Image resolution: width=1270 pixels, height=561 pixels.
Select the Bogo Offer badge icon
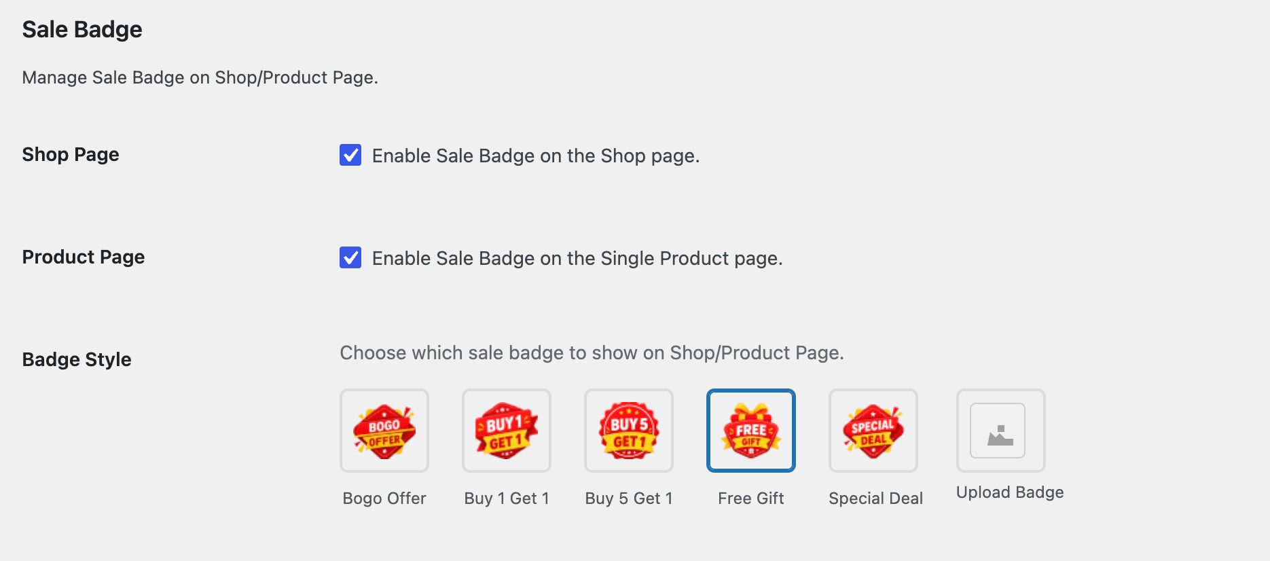(384, 431)
